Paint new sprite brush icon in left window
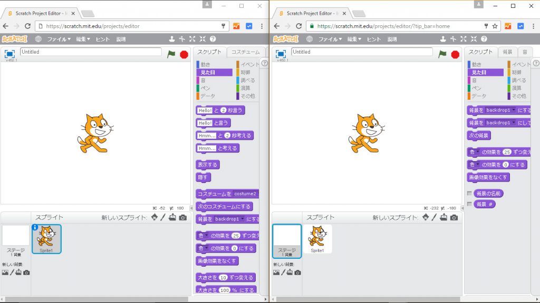Screen dimensions: 540x303 pyautogui.click(x=163, y=217)
